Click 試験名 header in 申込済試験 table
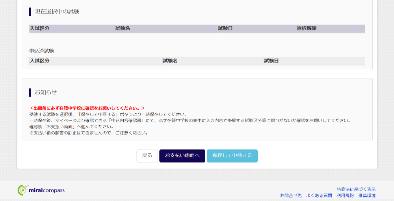The width and height of the screenshot is (394, 201). (x=170, y=61)
